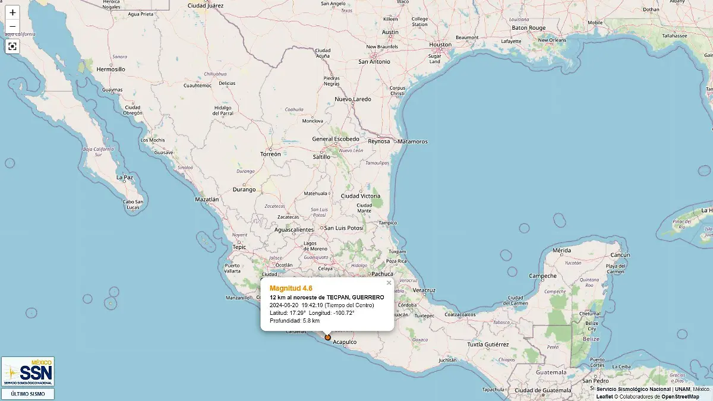Zoom in with the plus button
This screenshot has width=713, height=401.
point(12,12)
